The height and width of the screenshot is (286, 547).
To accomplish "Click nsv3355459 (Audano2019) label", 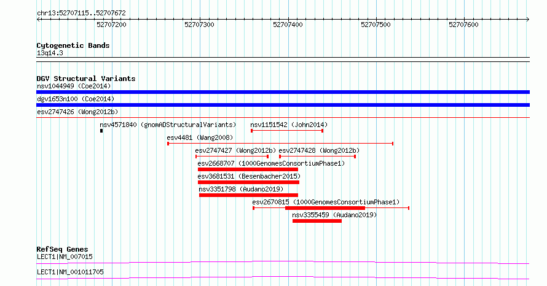I will tap(334, 215).
